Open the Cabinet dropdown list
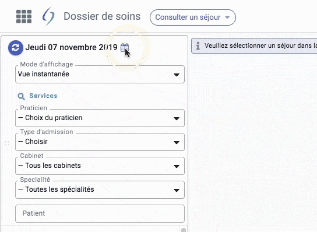Viewport: 317px width, 232px height. 100,166
